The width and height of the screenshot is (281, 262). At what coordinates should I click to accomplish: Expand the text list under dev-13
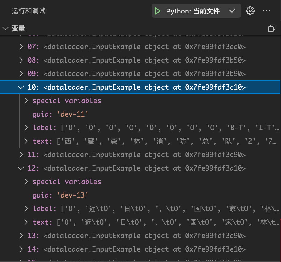pos(26,222)
